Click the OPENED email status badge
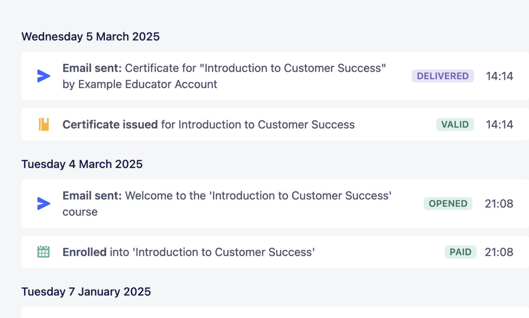Image resolution: width=529 pixels, height=318 pixels. (448, 203)
